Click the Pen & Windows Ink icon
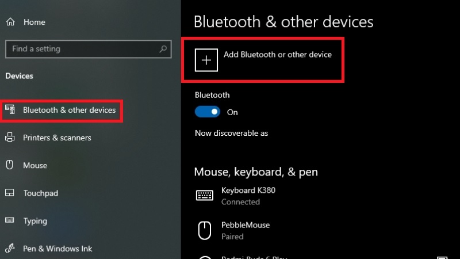460x259 pixels. 10,249
